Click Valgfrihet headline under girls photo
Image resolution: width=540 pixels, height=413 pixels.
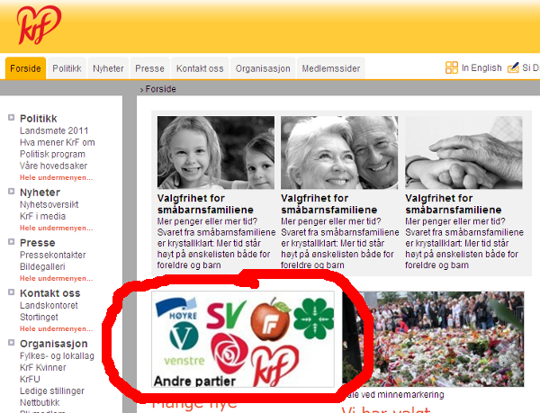click(x=205, y=203)
